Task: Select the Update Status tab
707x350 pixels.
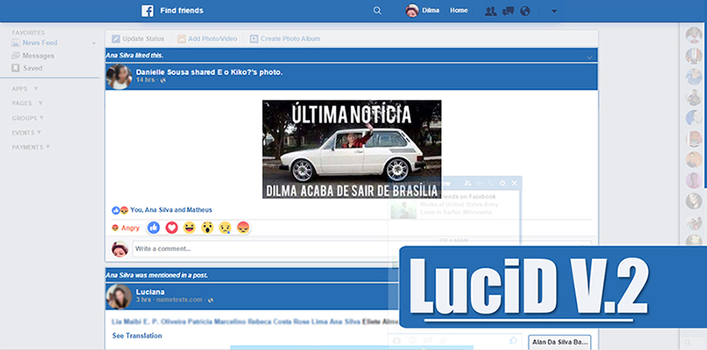Action: [x=138, y=39]
